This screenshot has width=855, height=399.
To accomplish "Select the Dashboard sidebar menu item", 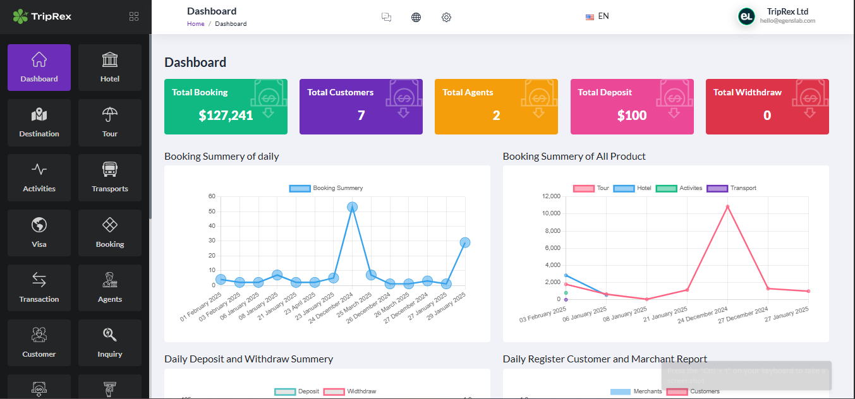I will click(x=39, y=68).
